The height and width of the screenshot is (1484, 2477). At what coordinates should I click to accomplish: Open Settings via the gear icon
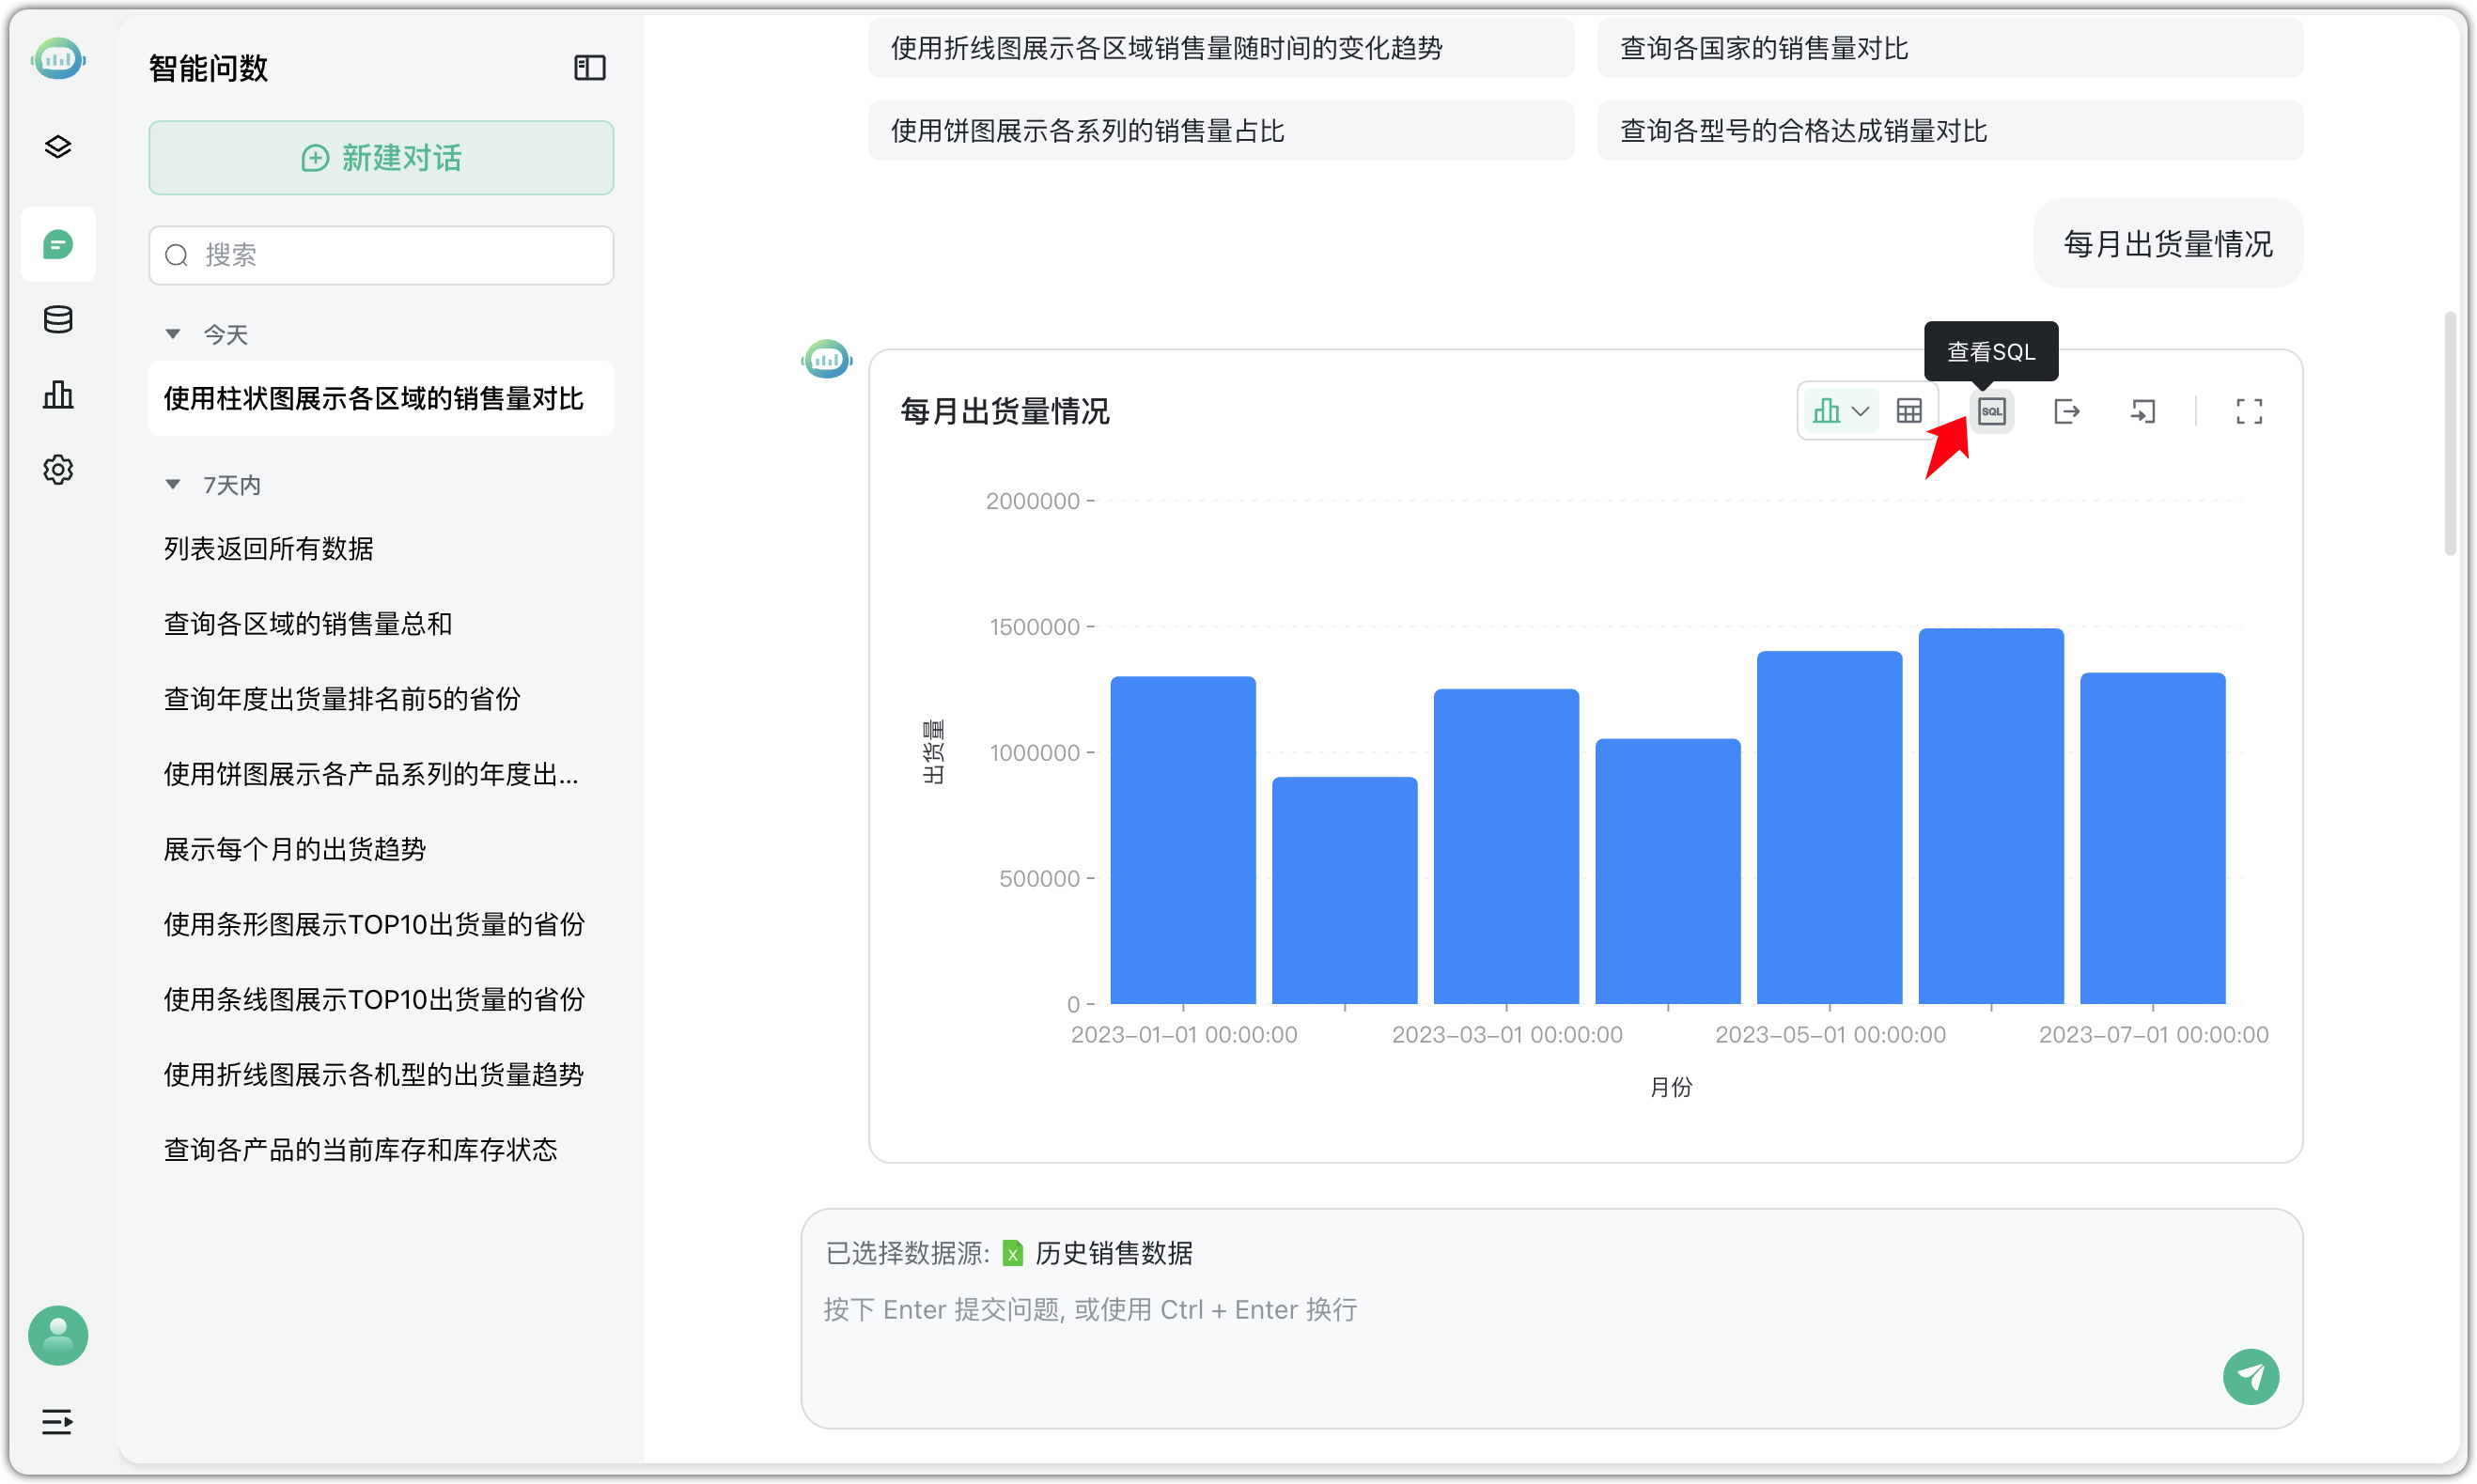pyautogui.click(x=57, y=468)
